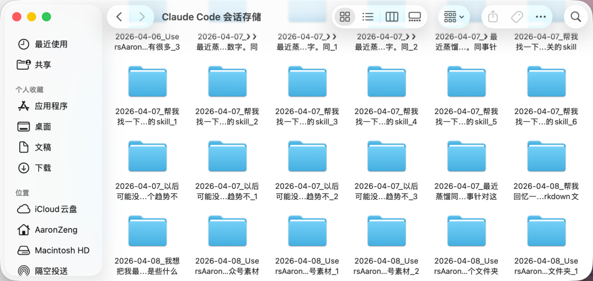Viewport: 593px width, 281px height.
Task: Click the back navigation arrow
Action: pos(119,17)
